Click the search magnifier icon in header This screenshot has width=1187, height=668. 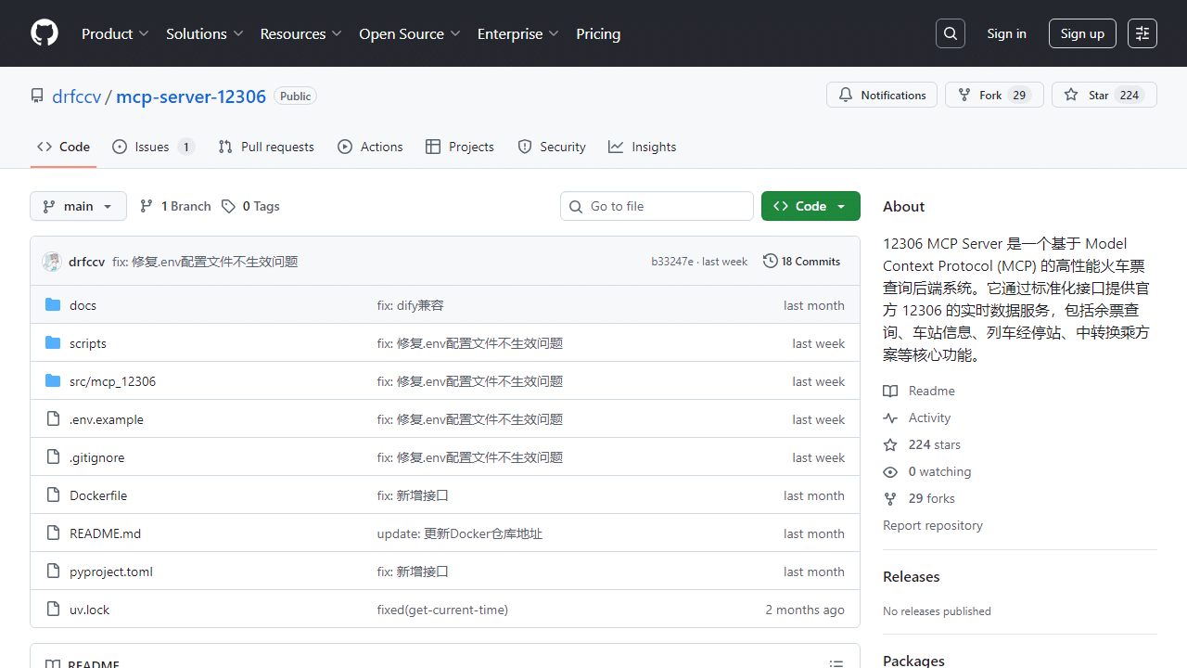pos(951,33)
